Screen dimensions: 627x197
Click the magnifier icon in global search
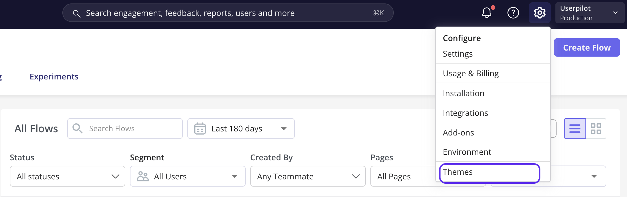(76, 13)
